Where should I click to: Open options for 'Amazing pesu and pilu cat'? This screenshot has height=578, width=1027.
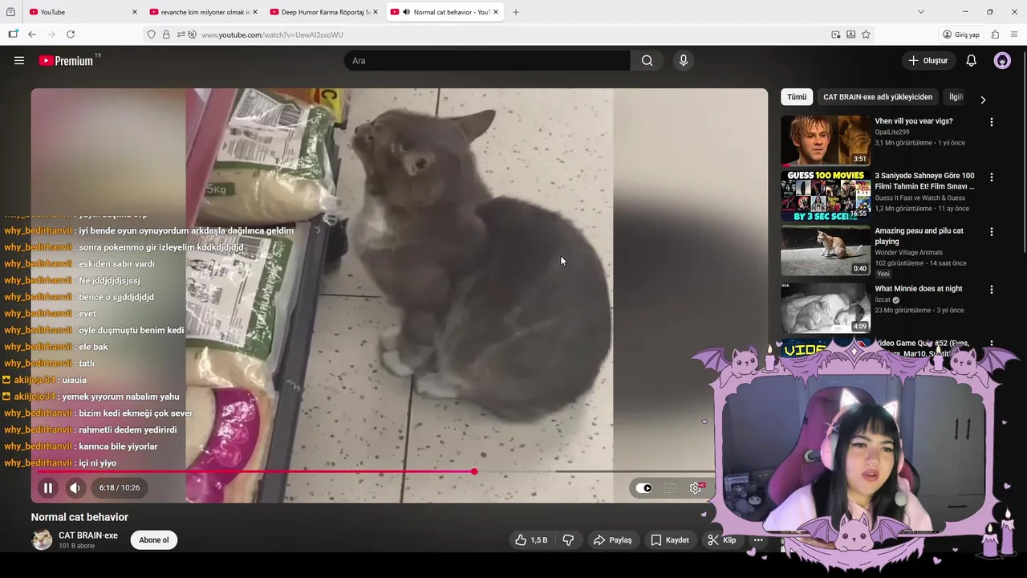click(x=991, y=232)
